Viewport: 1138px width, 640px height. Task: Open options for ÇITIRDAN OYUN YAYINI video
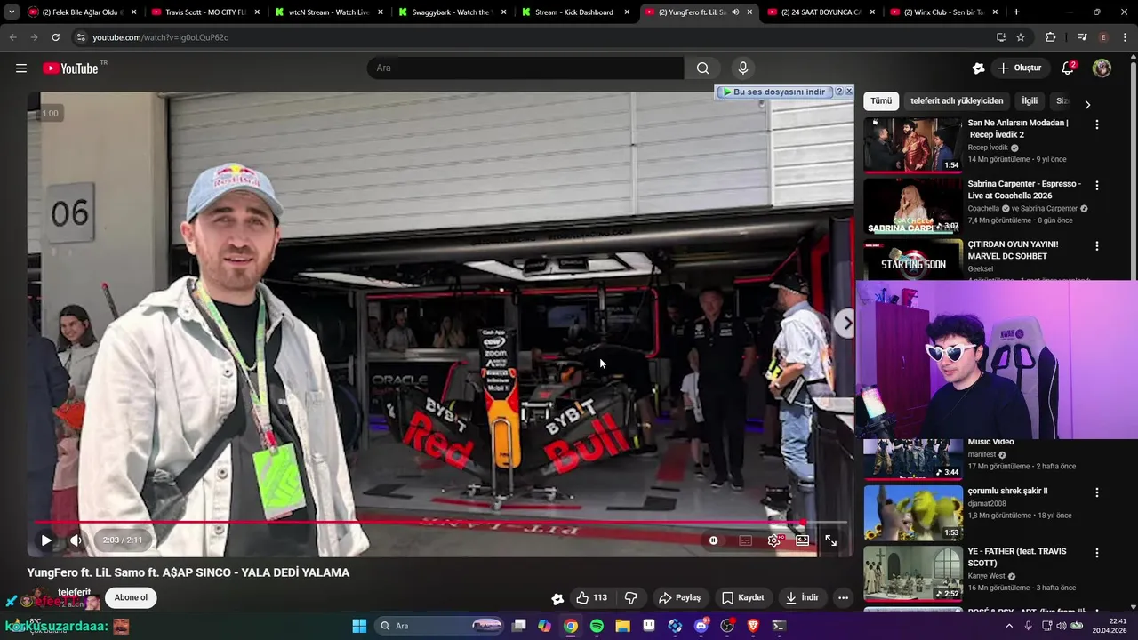click(x=1096, y=246)
